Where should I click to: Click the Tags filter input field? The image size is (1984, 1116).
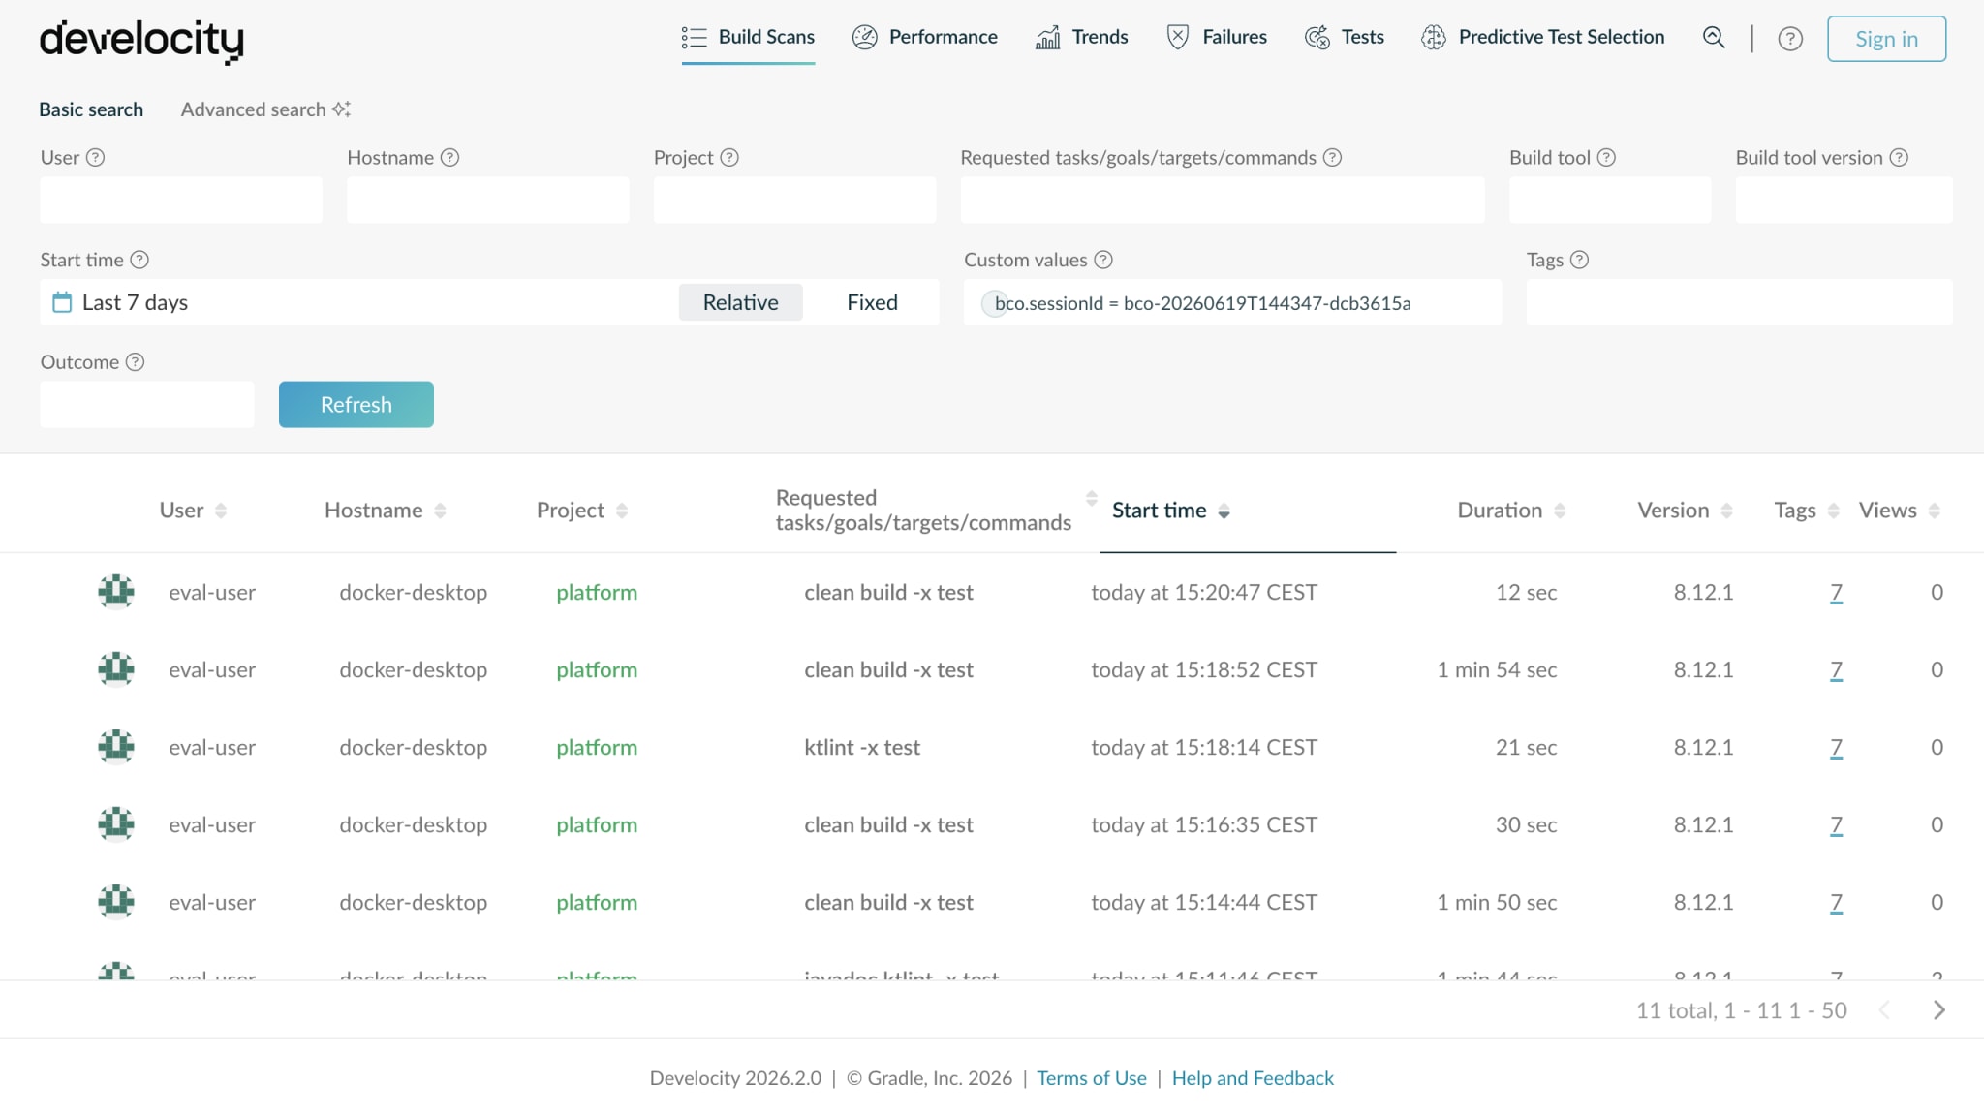(1739, 302)
